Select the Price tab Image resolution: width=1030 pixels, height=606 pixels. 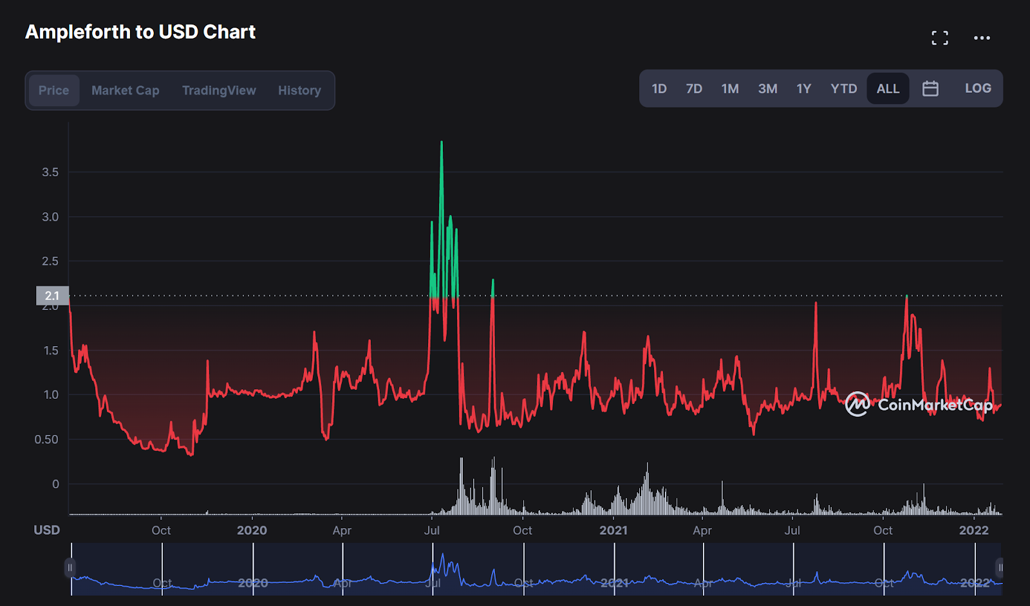click(53, 90)
